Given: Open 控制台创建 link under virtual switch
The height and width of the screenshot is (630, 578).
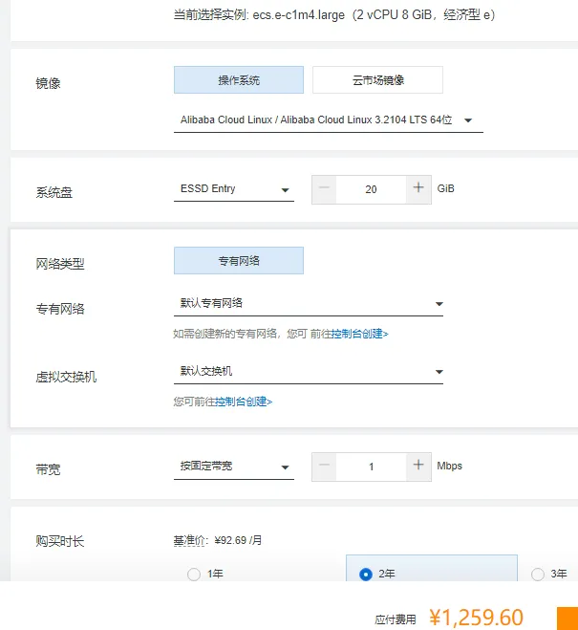Looking at the screenshot, I should [244, 402].
